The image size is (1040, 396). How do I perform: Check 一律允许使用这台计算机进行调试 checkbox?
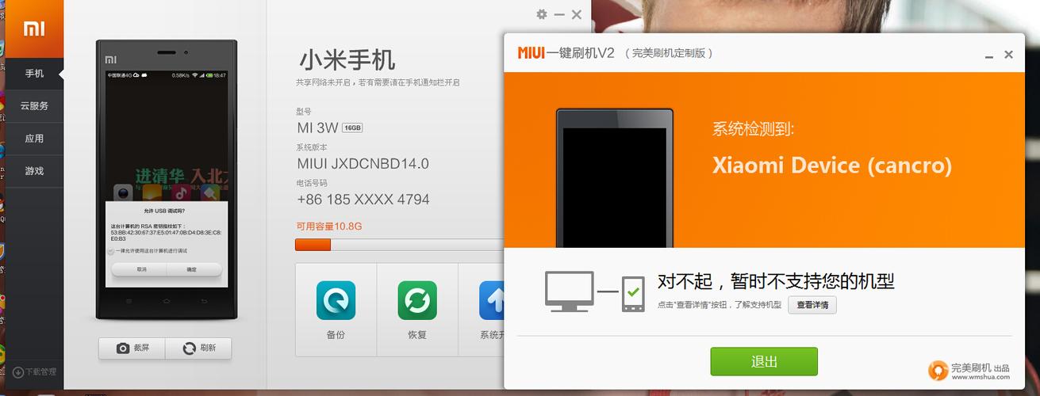pos(110,250)
